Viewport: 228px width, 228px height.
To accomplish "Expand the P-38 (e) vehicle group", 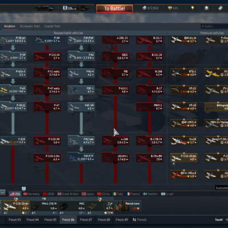I will (x=13, y=40).
